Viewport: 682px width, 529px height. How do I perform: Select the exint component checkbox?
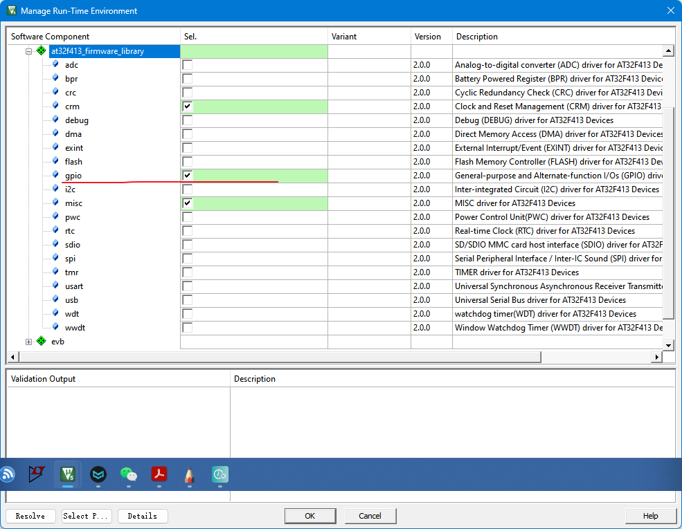pyautogui.click(x=188, y=148)
